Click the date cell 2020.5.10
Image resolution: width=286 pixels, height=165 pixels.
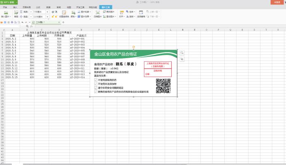[x=12, y=63]
